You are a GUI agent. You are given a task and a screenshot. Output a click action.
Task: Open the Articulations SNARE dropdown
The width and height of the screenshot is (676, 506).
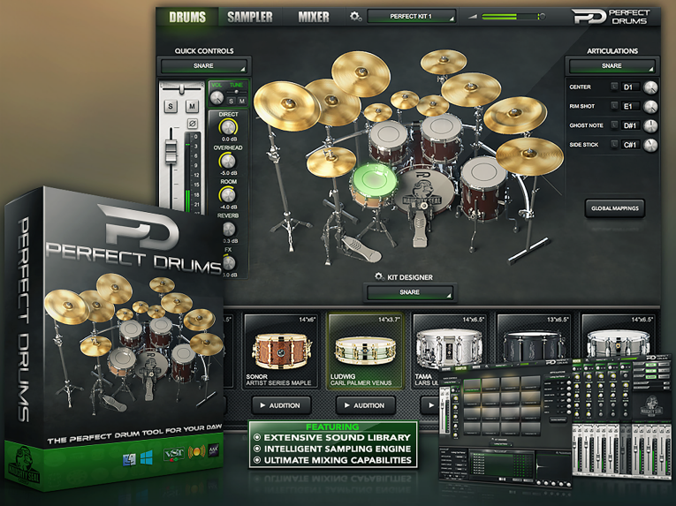[611, 66]
